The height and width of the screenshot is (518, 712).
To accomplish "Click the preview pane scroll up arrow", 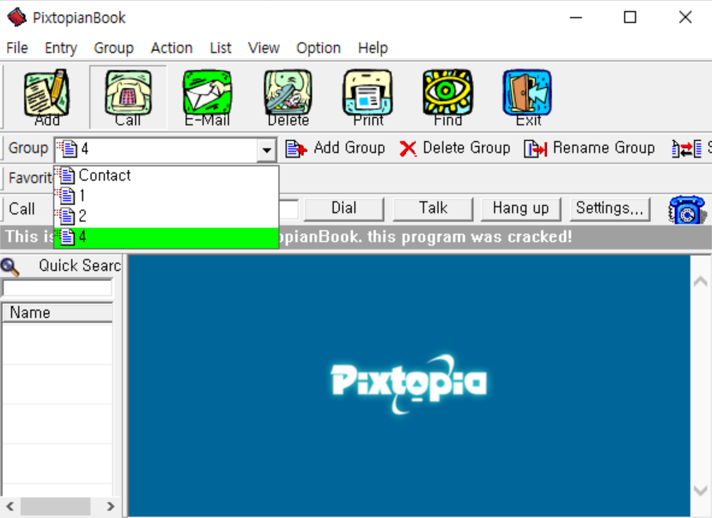I will coord(700,281).
